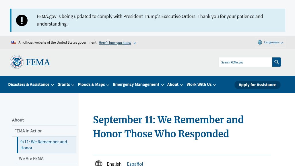Open the Languages dropdown
This screenshot has width=295, height=166.
(x=270, y=42)
